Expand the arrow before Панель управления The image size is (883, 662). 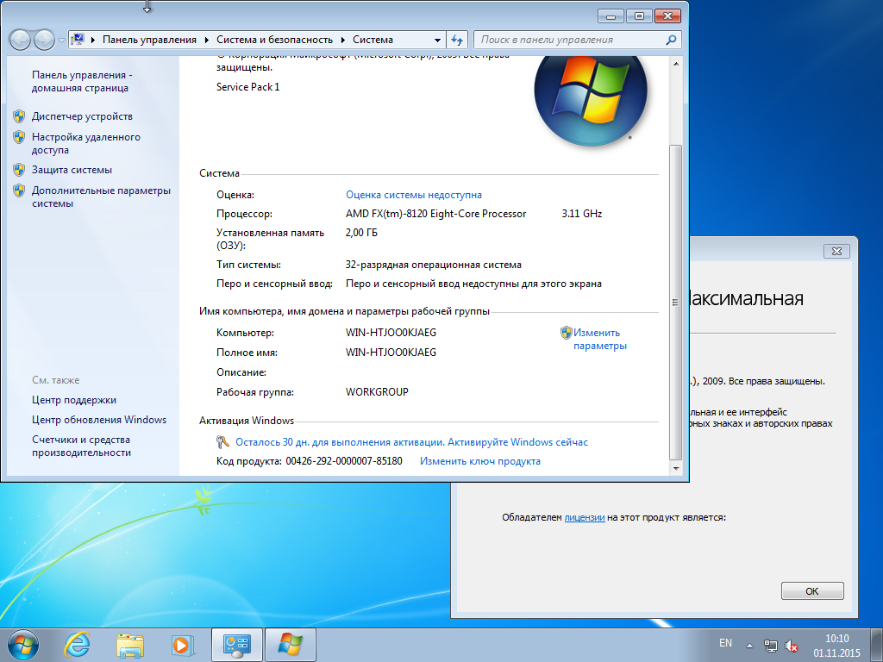click(92, 40)
